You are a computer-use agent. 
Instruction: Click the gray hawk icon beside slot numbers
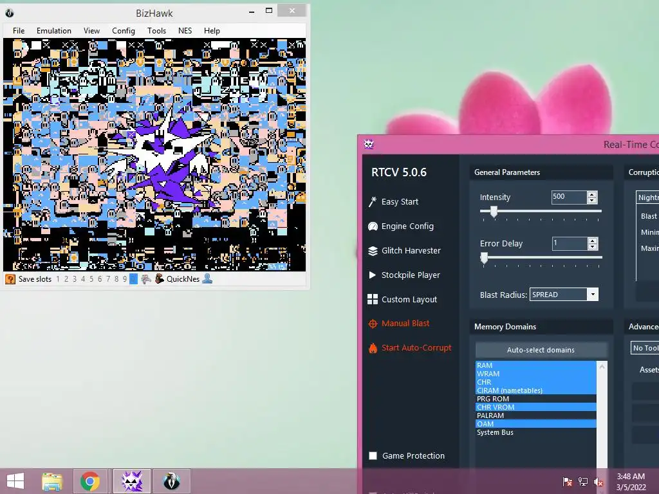coord(146,279)
